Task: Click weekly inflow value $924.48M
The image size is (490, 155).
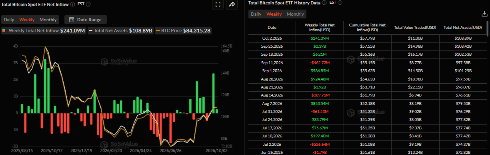Action: click(x=319, y=79)
